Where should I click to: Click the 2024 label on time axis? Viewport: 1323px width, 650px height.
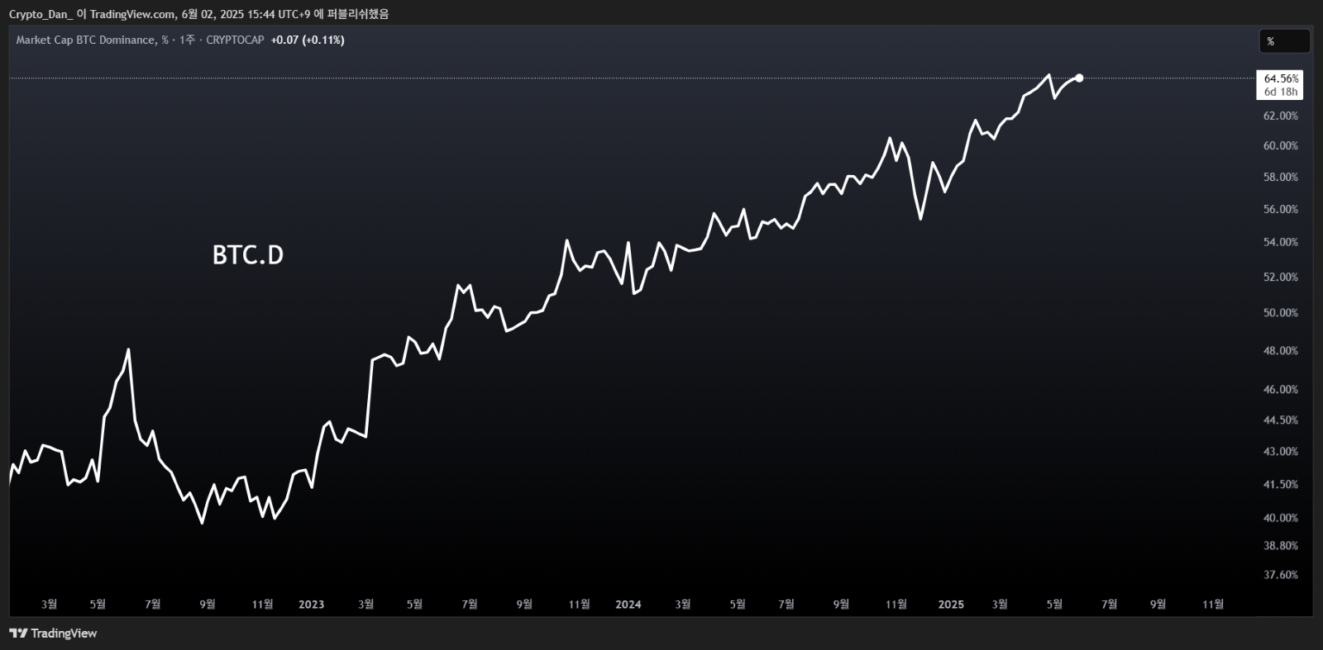coord(628,604)
